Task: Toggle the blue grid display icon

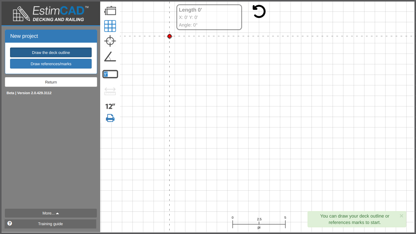Action: tap(110, 26)
